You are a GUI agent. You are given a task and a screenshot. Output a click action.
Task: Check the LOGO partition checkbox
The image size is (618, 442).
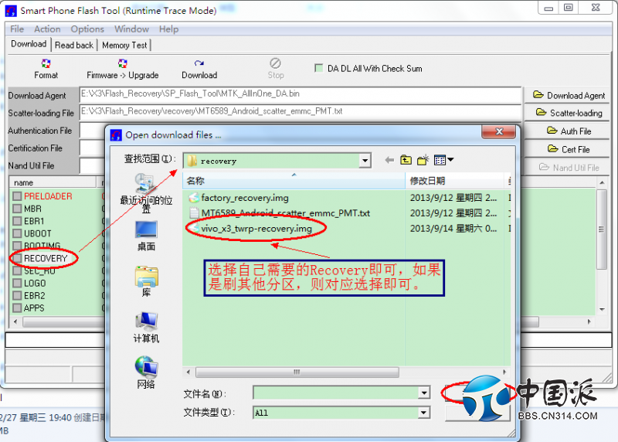click(17, 283)
